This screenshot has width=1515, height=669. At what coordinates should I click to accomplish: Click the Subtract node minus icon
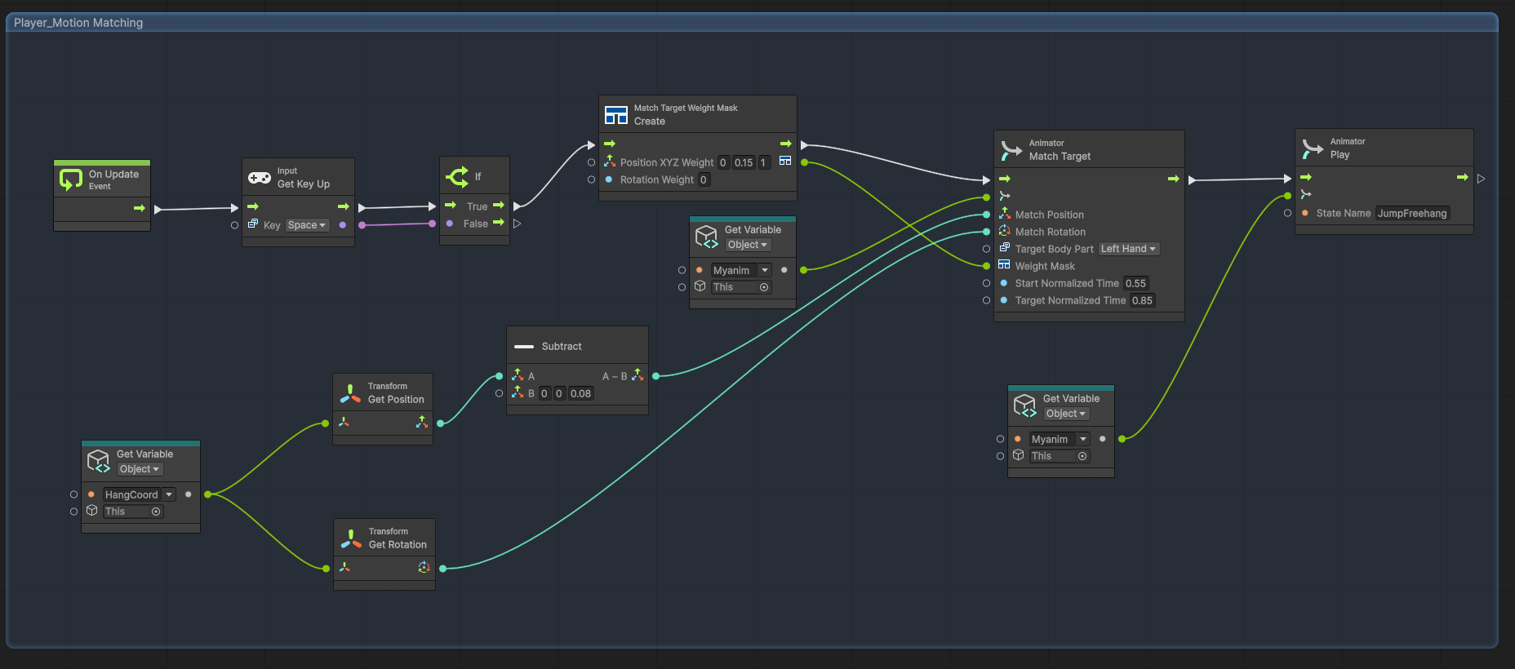pyautogui.click(x=524, y=347)
